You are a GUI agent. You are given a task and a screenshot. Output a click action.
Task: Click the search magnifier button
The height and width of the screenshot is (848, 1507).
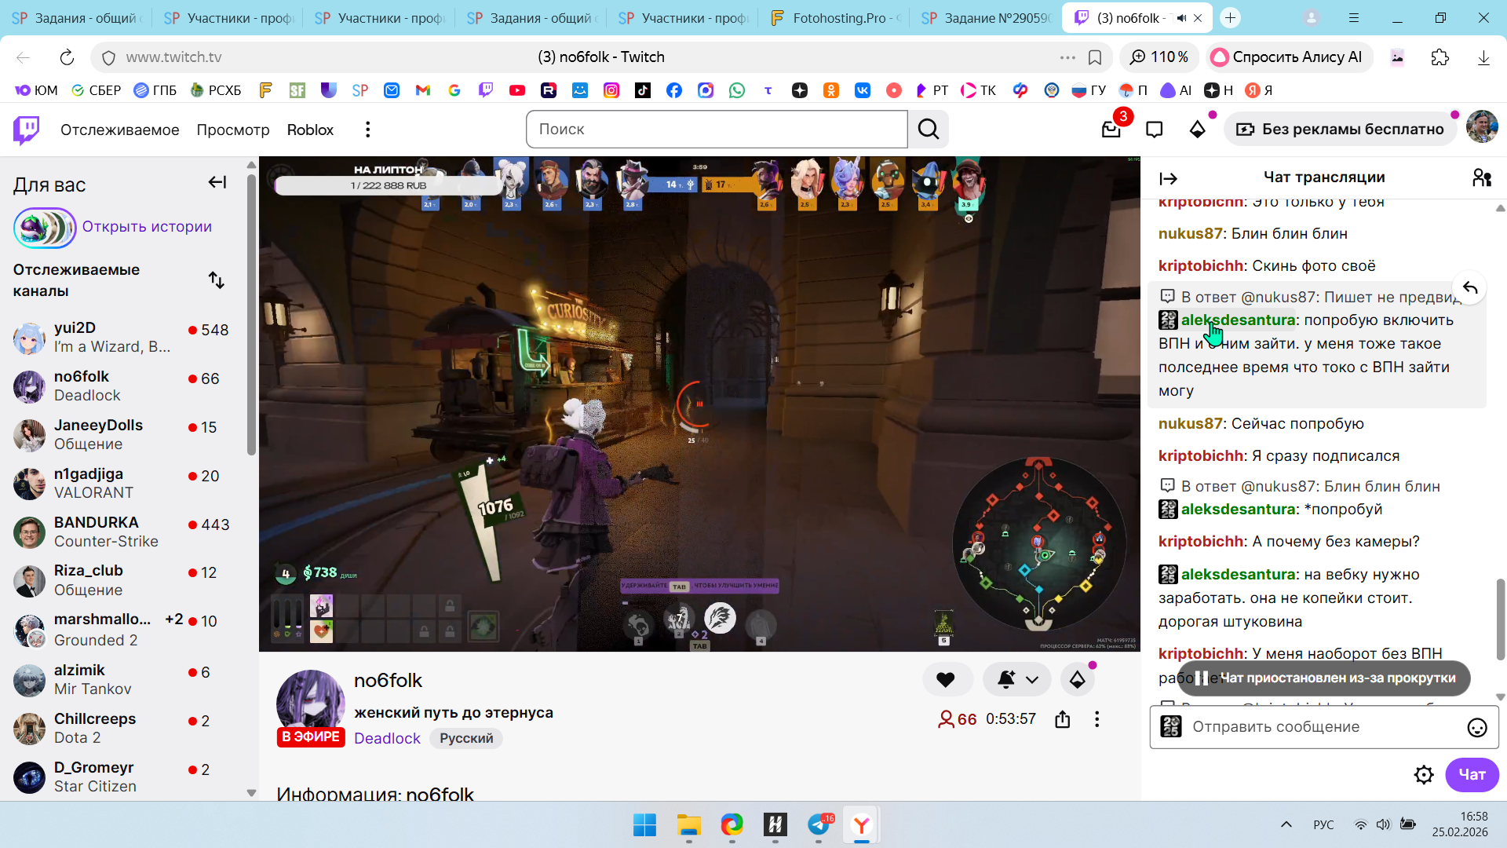[x=929, y=130]
